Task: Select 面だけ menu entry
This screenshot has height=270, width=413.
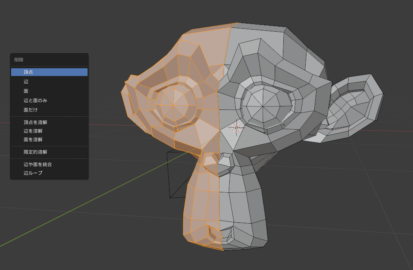Action: coord(49,110)
